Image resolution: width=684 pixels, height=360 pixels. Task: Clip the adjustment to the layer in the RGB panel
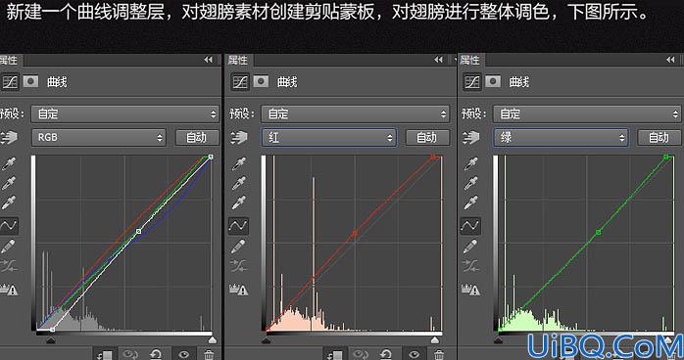point(104,355)
